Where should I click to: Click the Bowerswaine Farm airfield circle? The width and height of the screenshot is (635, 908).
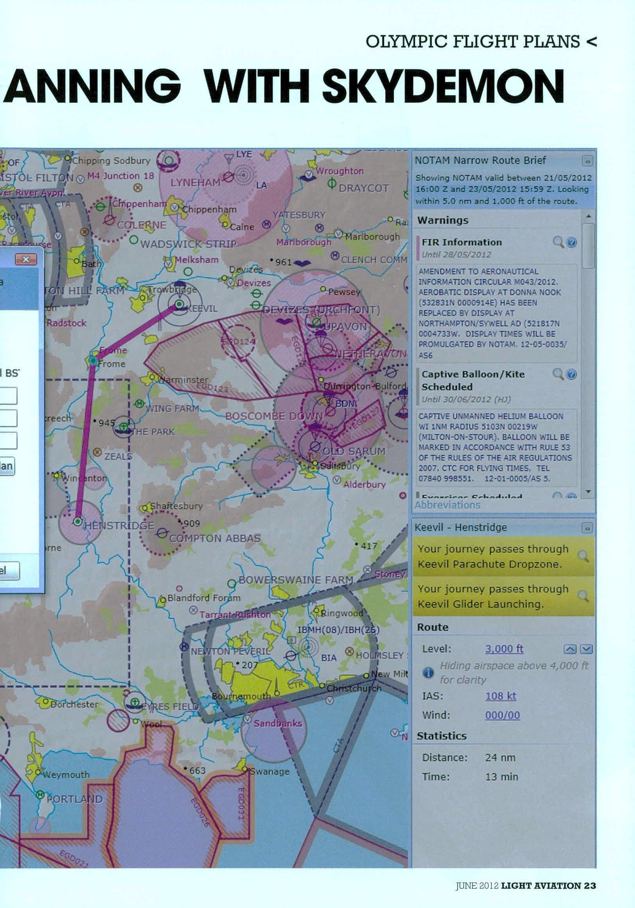pos(232,584)
